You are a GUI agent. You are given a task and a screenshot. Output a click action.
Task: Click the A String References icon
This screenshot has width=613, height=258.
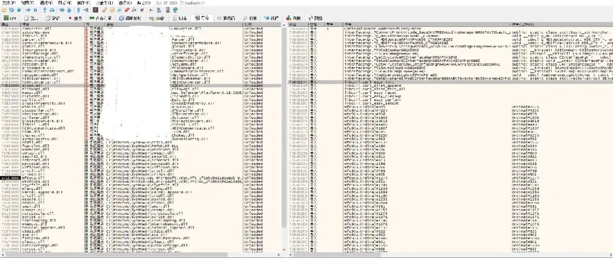(x=150, y=10)
